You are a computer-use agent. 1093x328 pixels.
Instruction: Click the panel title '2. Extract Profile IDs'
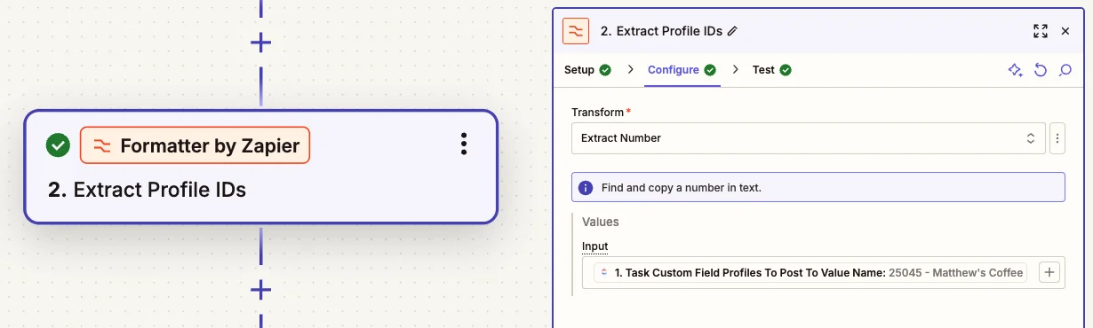point(661,31)
